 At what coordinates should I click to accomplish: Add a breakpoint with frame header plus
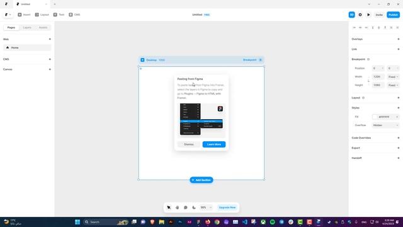[260, 60]
